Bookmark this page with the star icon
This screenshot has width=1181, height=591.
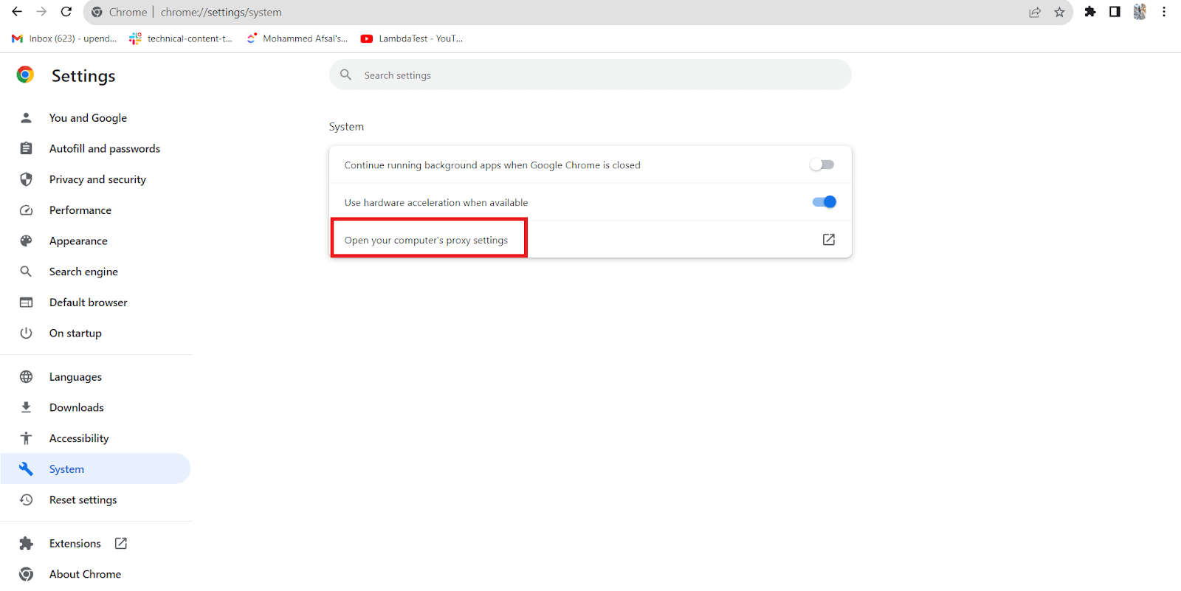click(x=1059, y=12)
